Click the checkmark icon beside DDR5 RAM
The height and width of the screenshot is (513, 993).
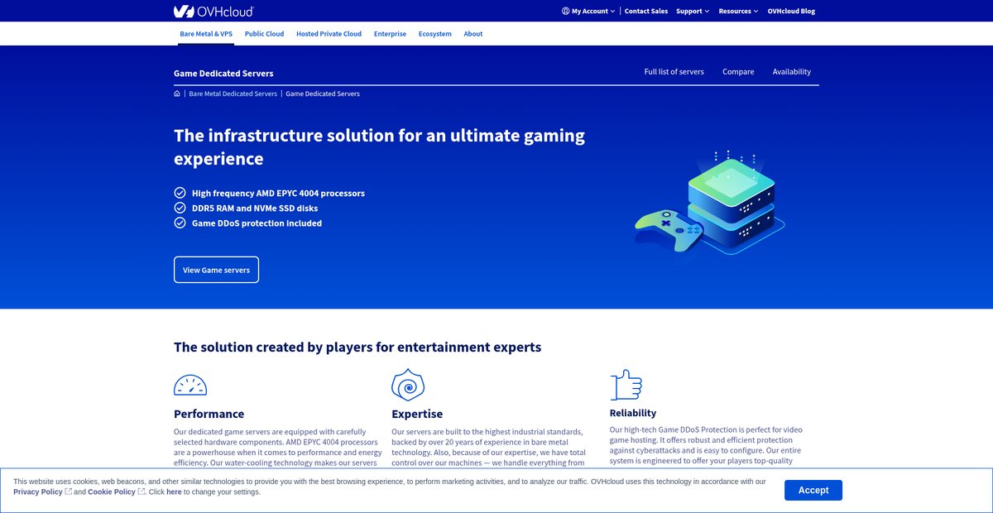[x=180, y=208]
